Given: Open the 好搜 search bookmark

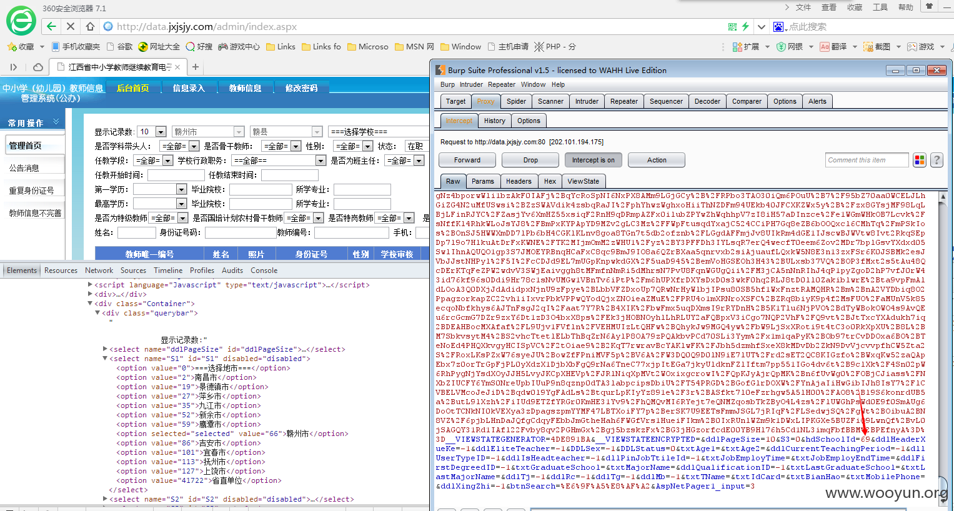Looking at the screenshot, I should pyautogui.click(x=199, y=47).
